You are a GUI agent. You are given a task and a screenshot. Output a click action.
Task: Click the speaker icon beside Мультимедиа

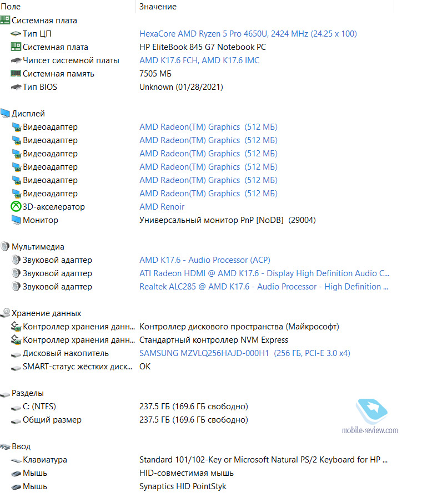pos(5,246)
